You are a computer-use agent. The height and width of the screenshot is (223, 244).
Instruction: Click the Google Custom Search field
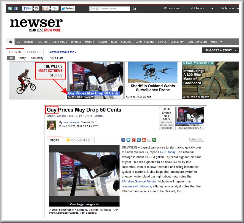109,9
